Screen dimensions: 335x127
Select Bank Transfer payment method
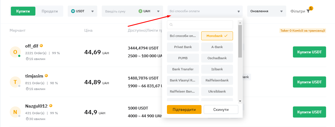(183, 69)
